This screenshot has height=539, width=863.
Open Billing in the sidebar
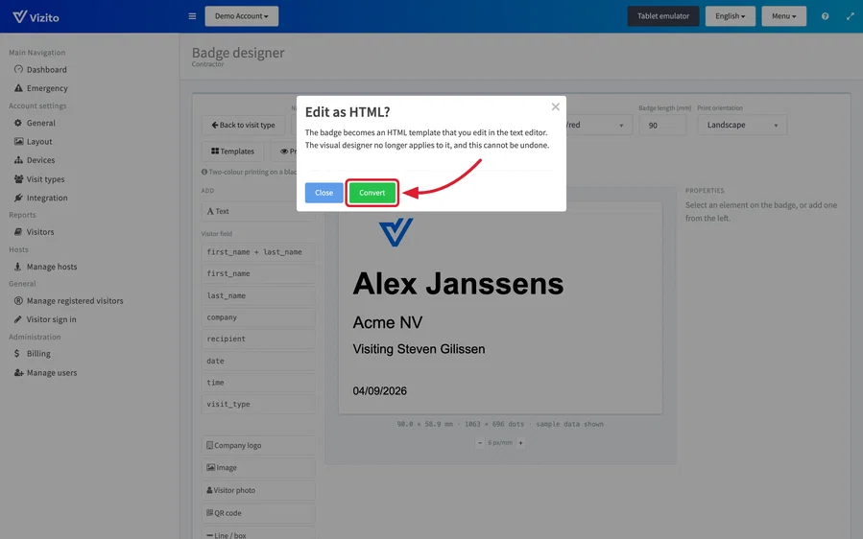coord(32,353)
